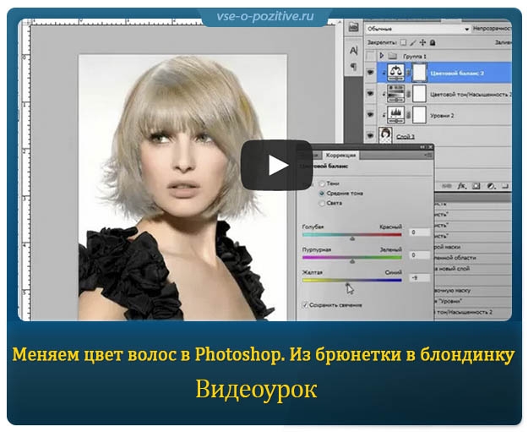Viewport: 528px width, 432px height.
Task: Select the Уровни 2 layer name
Action: pos(442,116)
